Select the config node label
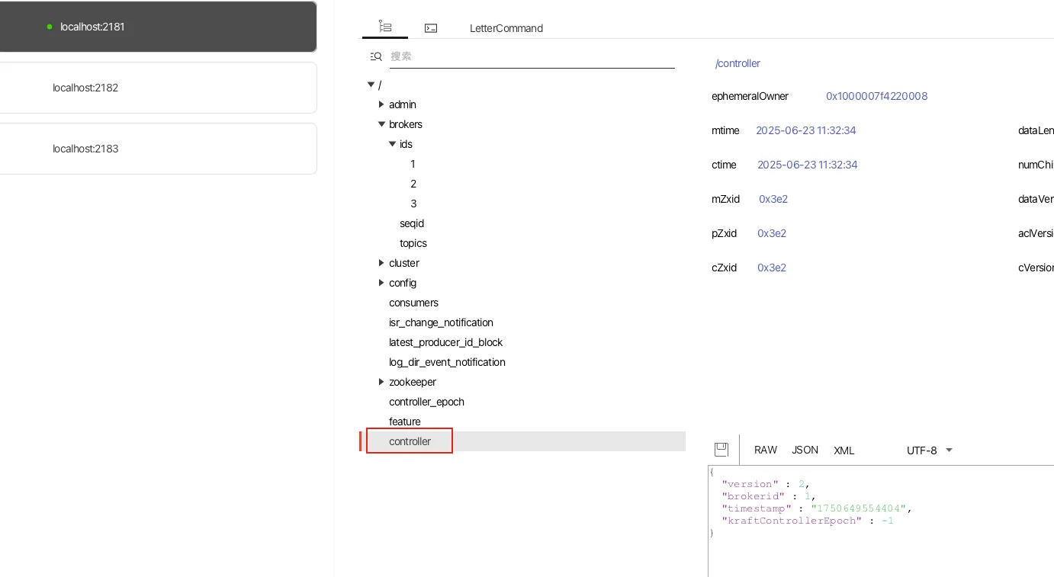Screen dimensions: 1054x577 (x=402, y=283)
